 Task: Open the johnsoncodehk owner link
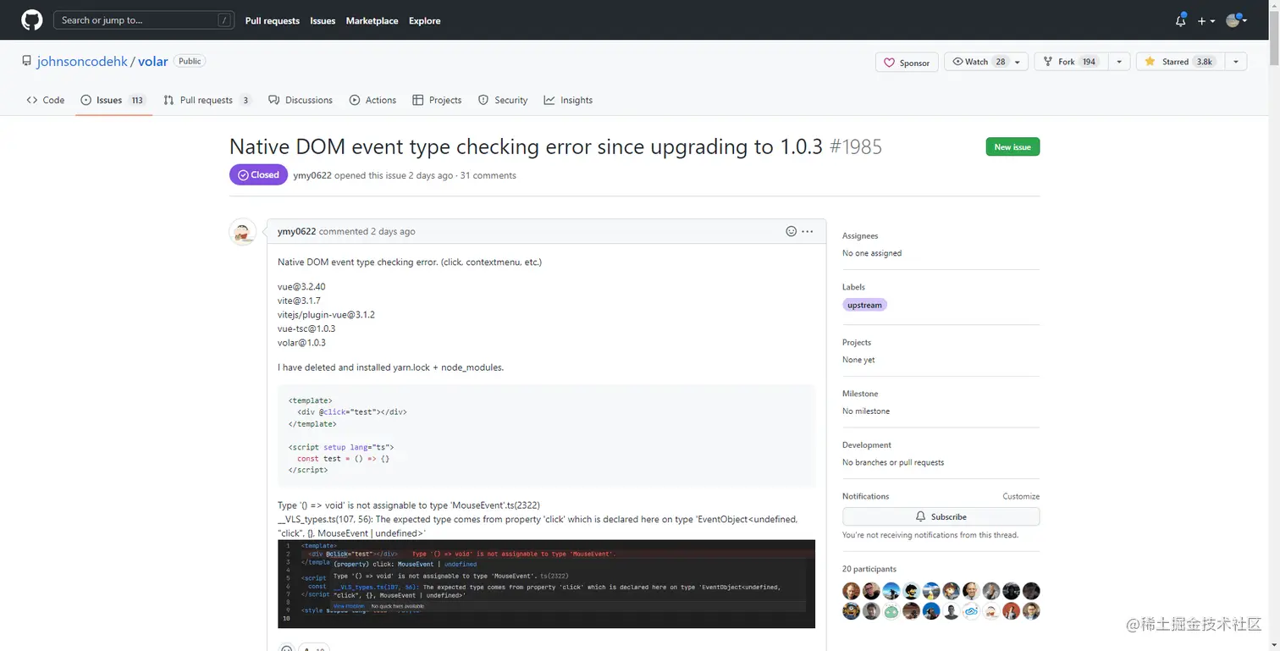82,62
